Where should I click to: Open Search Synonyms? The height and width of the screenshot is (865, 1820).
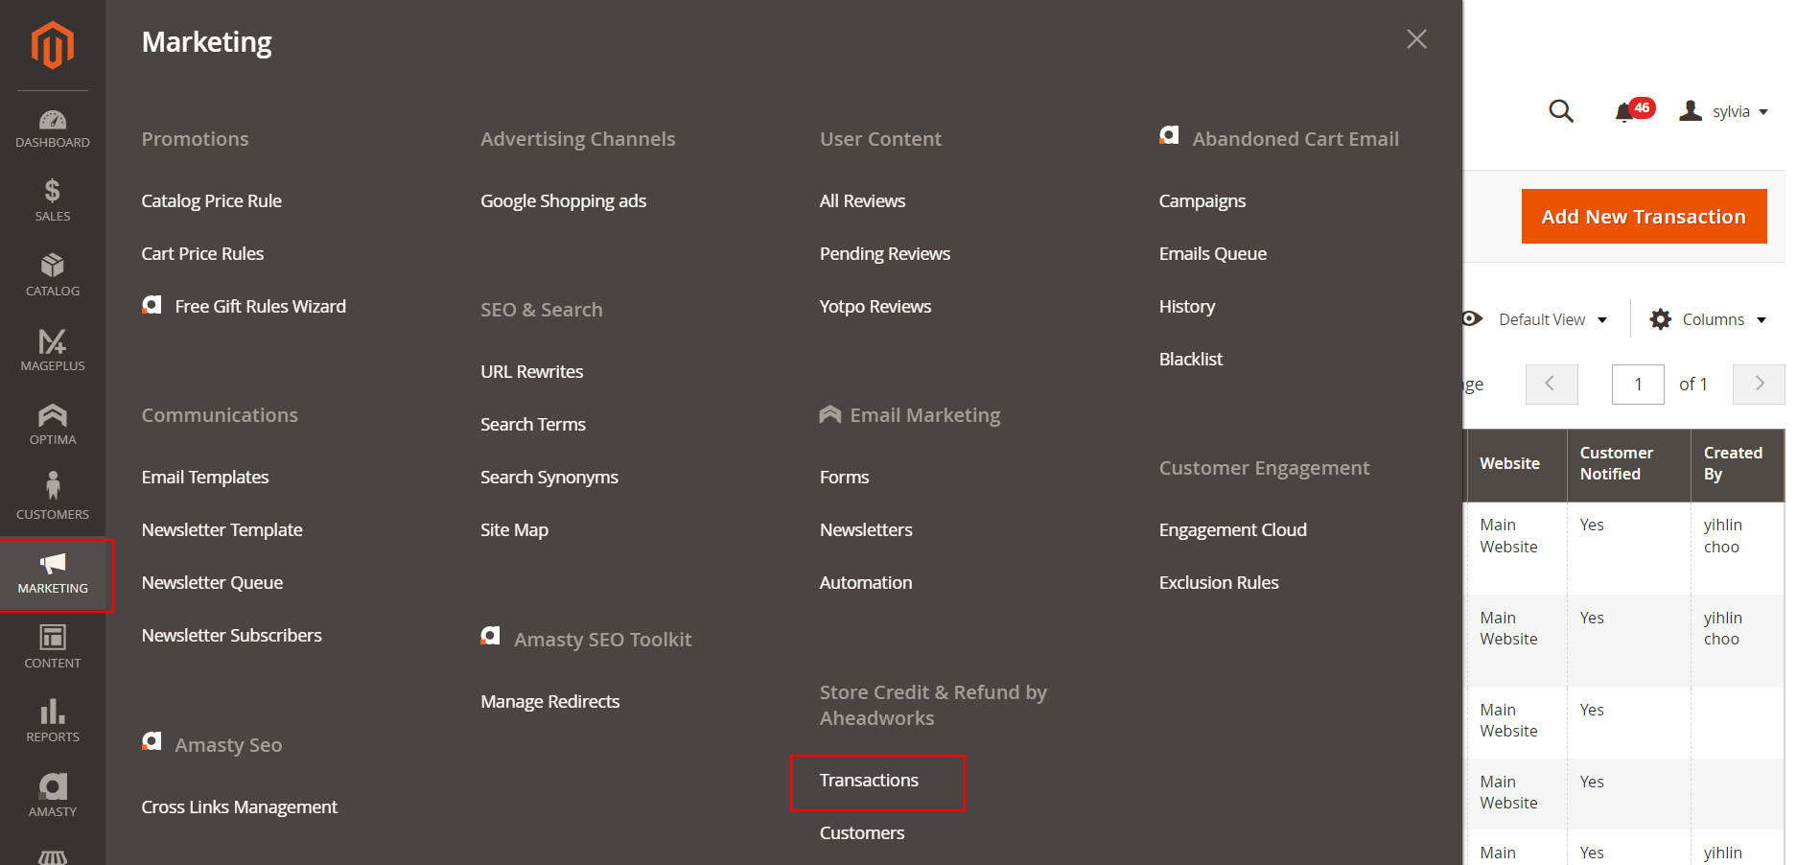[549, 478]
